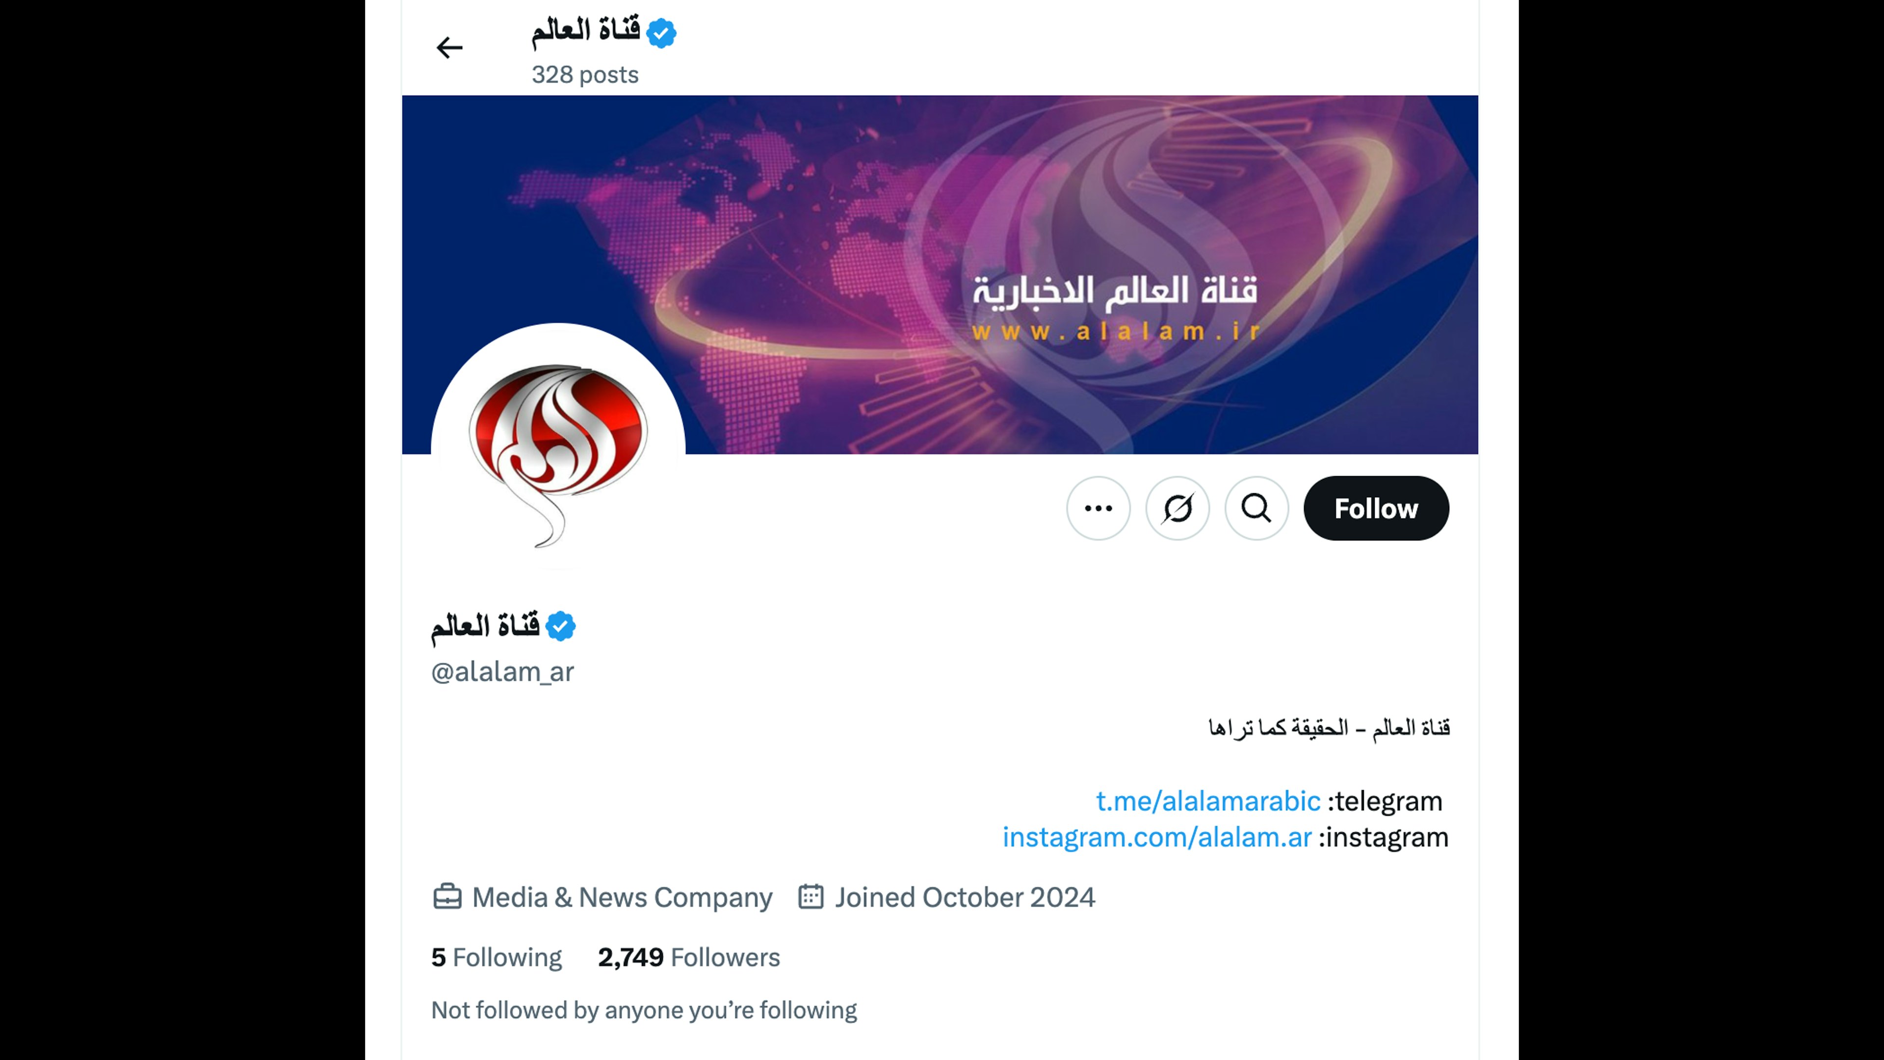Open the red globe profile picture

558,450
